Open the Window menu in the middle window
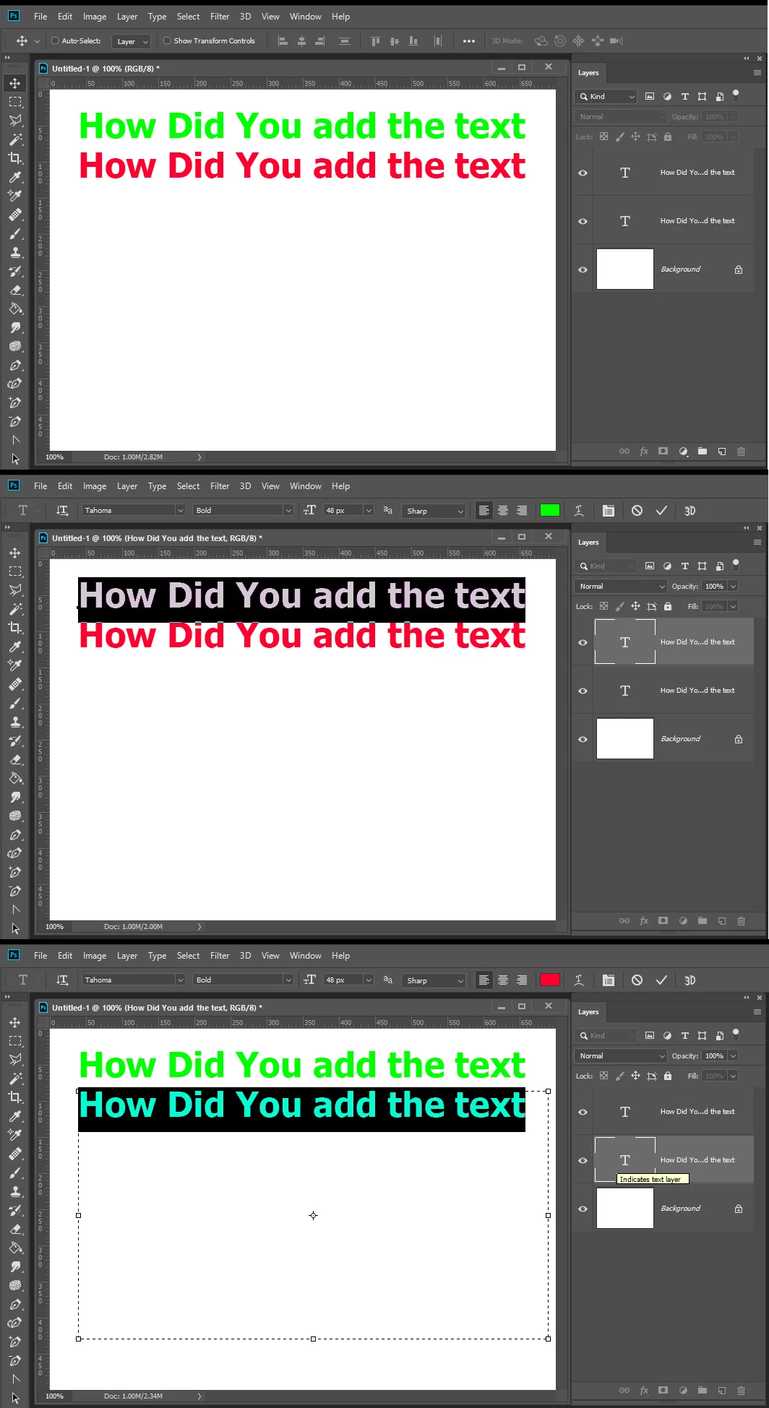Image resolution: width=769 pixels, height=1408 pixels. [305, 486]
